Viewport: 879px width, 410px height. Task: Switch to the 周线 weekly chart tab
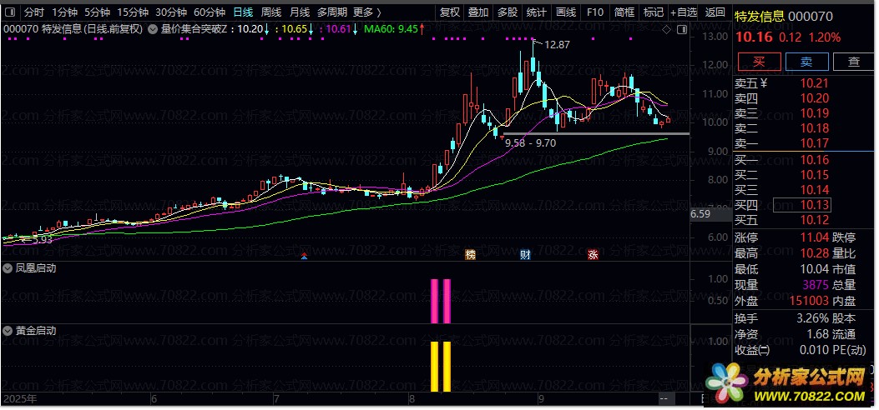[x=271, y=12]
